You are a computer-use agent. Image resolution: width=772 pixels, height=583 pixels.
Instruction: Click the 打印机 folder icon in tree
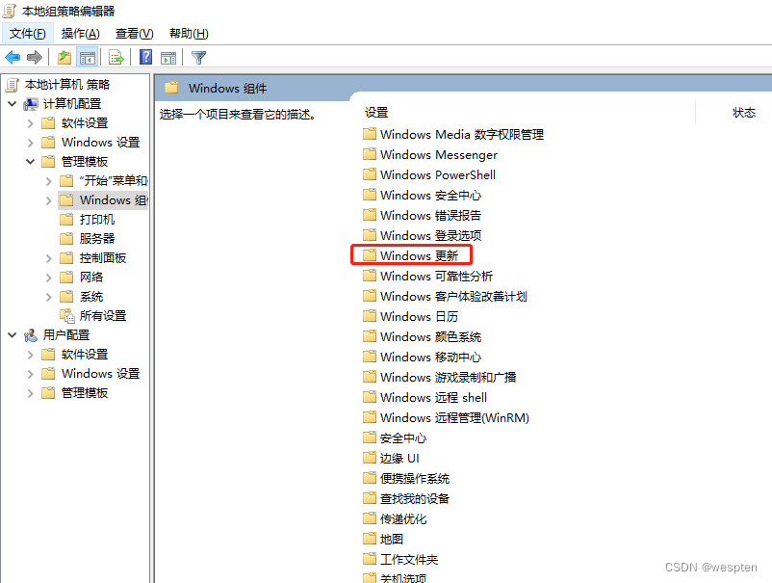pos(66,220)
